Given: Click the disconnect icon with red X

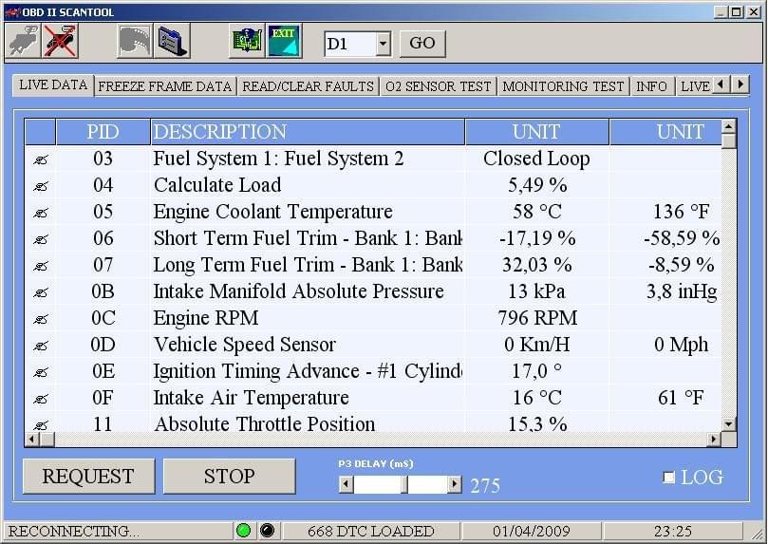Looking at the screenshot, I should 60,42.
